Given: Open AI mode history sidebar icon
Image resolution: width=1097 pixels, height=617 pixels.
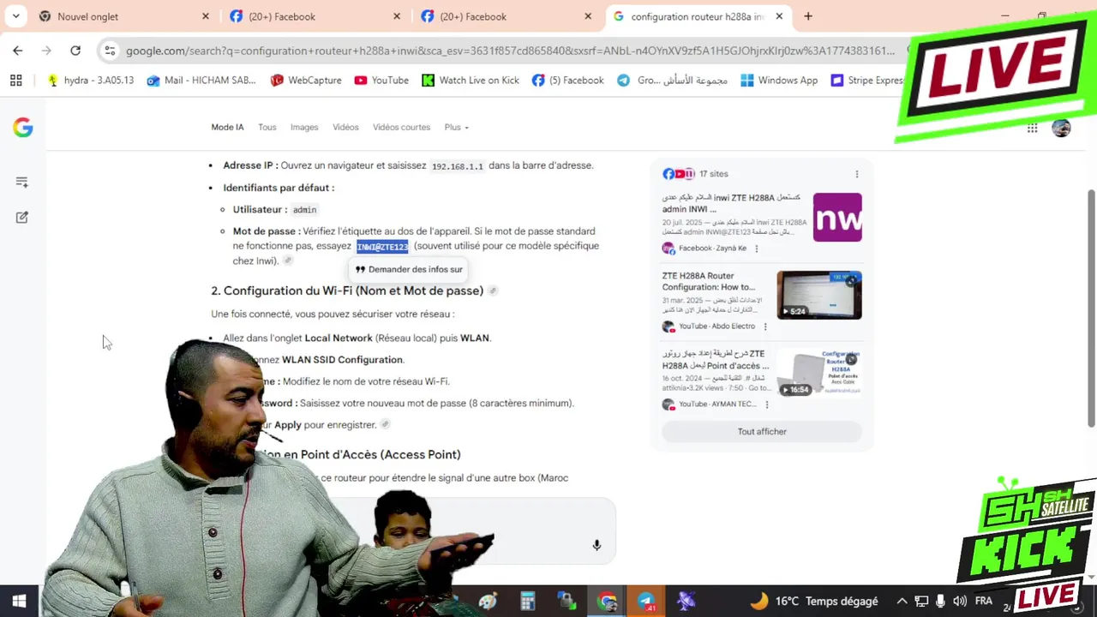Looking at the screenshot, I should [x=22, y=182].
